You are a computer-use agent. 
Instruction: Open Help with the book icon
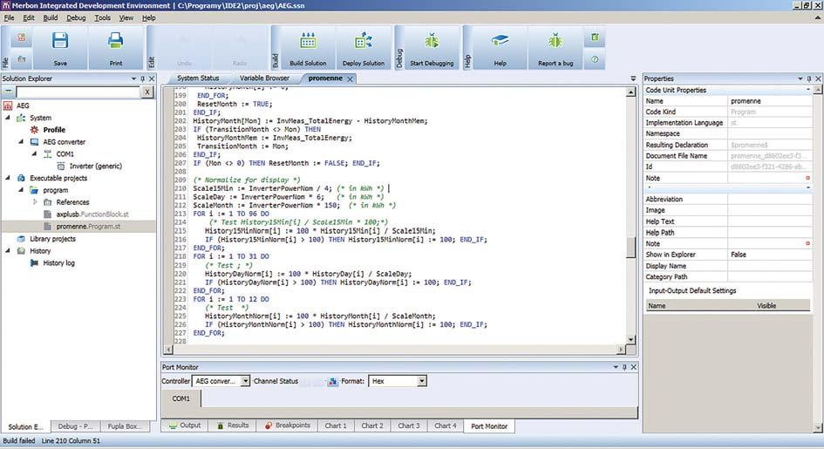500,48
